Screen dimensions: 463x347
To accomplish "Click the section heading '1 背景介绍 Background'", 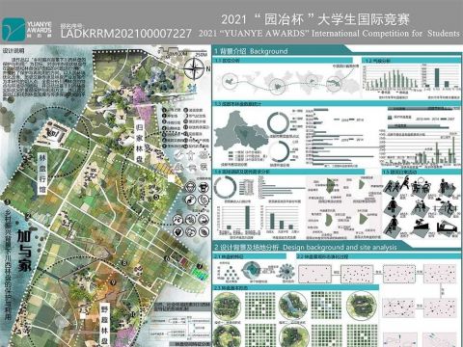I will tap(251, 51).
